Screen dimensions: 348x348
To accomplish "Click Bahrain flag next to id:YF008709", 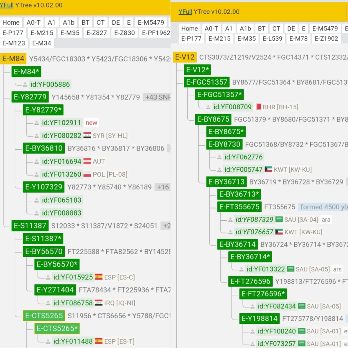I will click(x=258, y=107).
